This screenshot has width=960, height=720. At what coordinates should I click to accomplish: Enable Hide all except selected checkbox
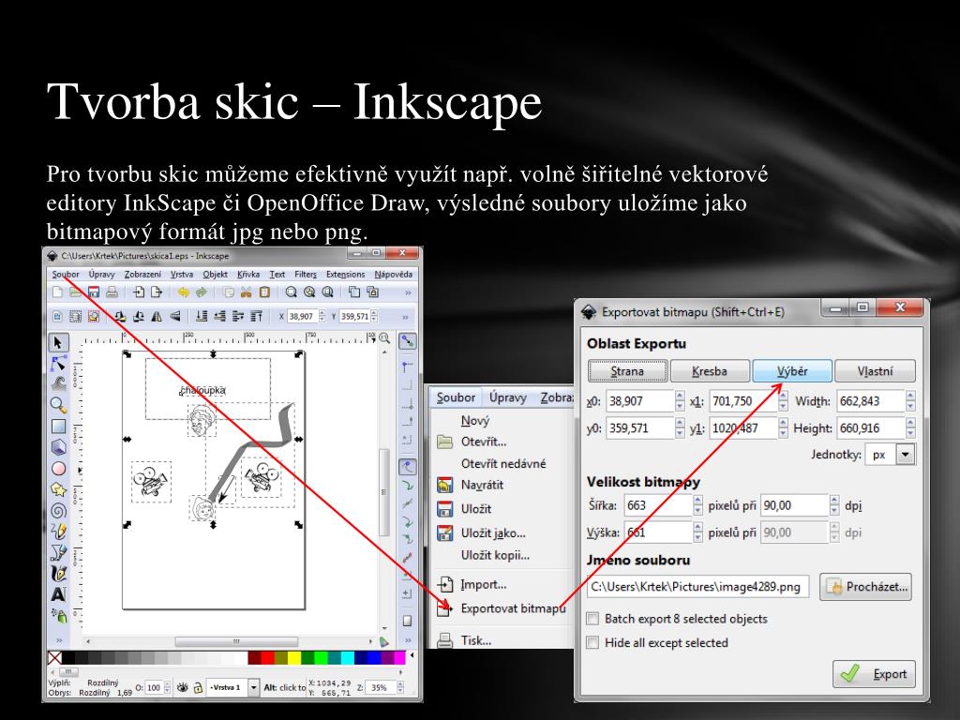pyautogui.click(x=592, y=642)
